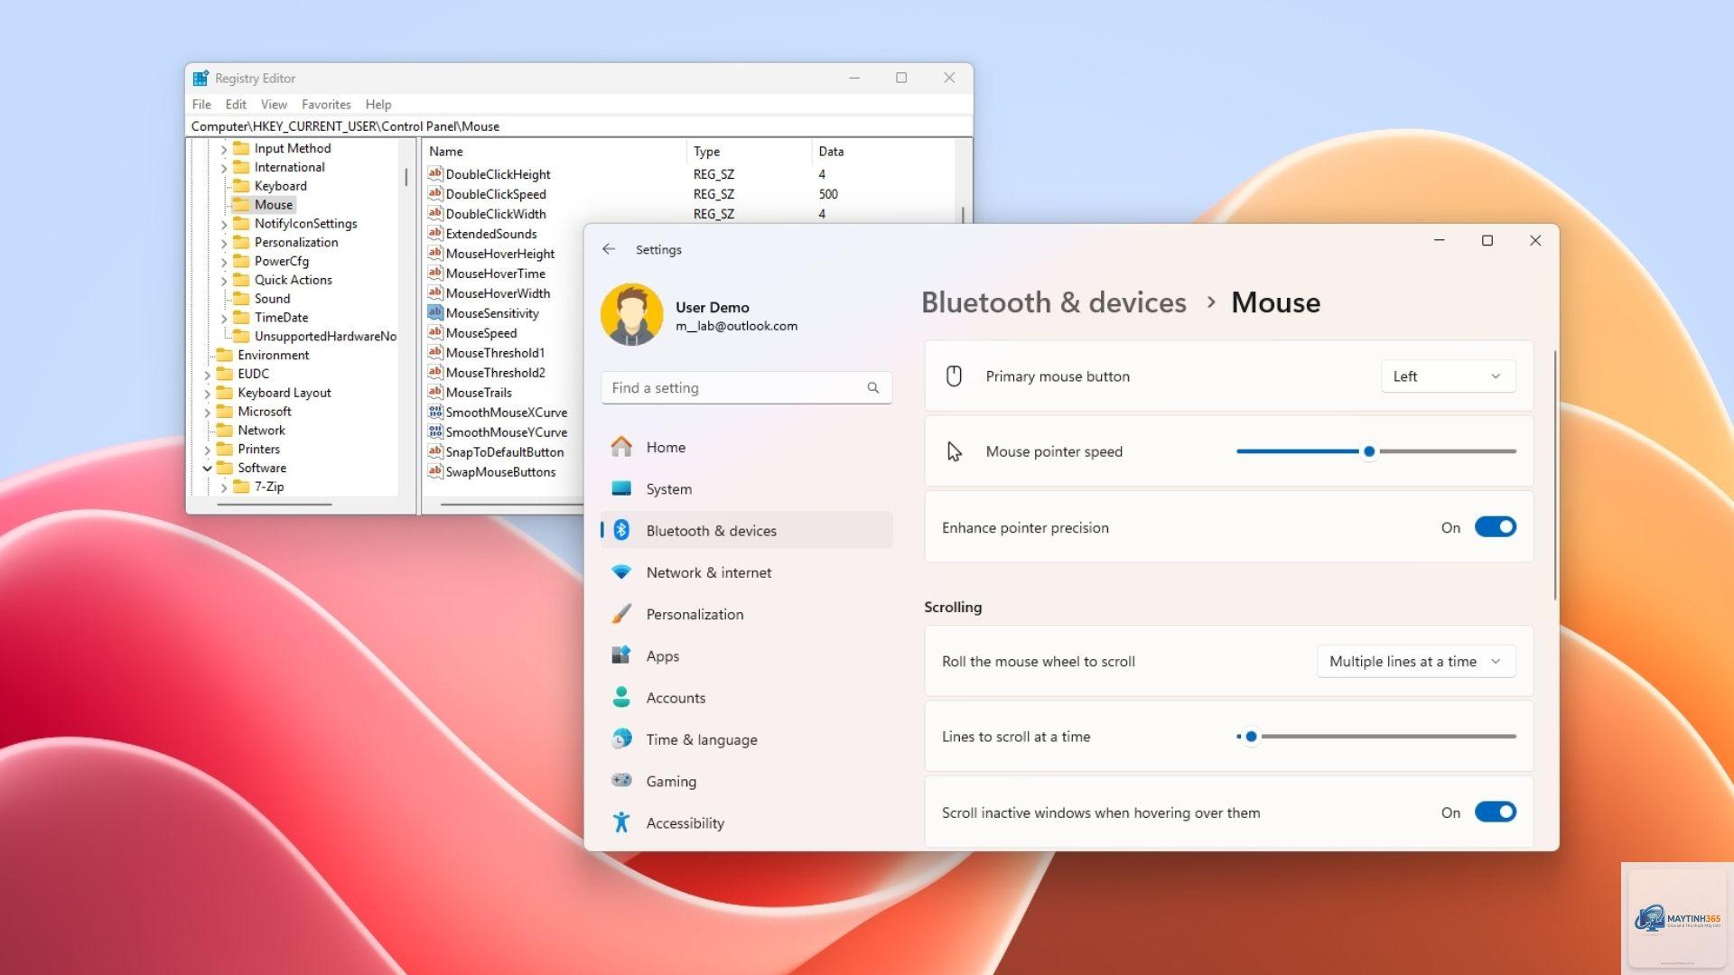Viewport: 1734px width, 975px height.
Task: Open Help menu in Registry Editor
Action: point(378,105)
